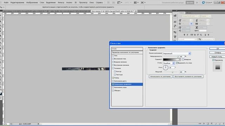Open the View Extras menu icon
Viewport: 225px width, 126px height.
point(120,2)
